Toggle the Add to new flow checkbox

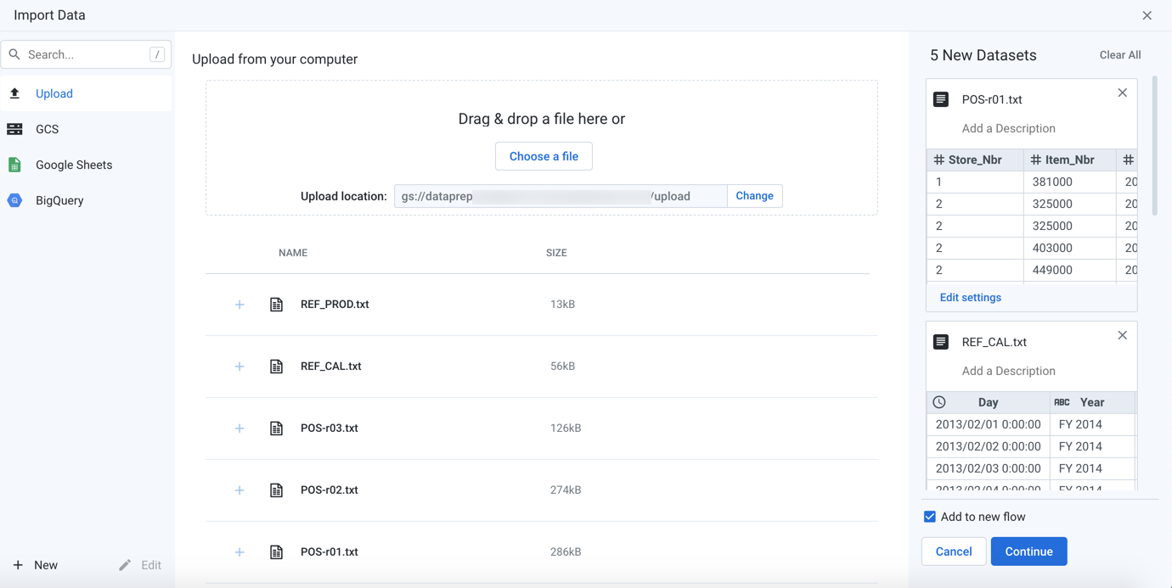930,517
